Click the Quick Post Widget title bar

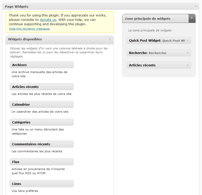pyautogui.click(x=156, y=41)
